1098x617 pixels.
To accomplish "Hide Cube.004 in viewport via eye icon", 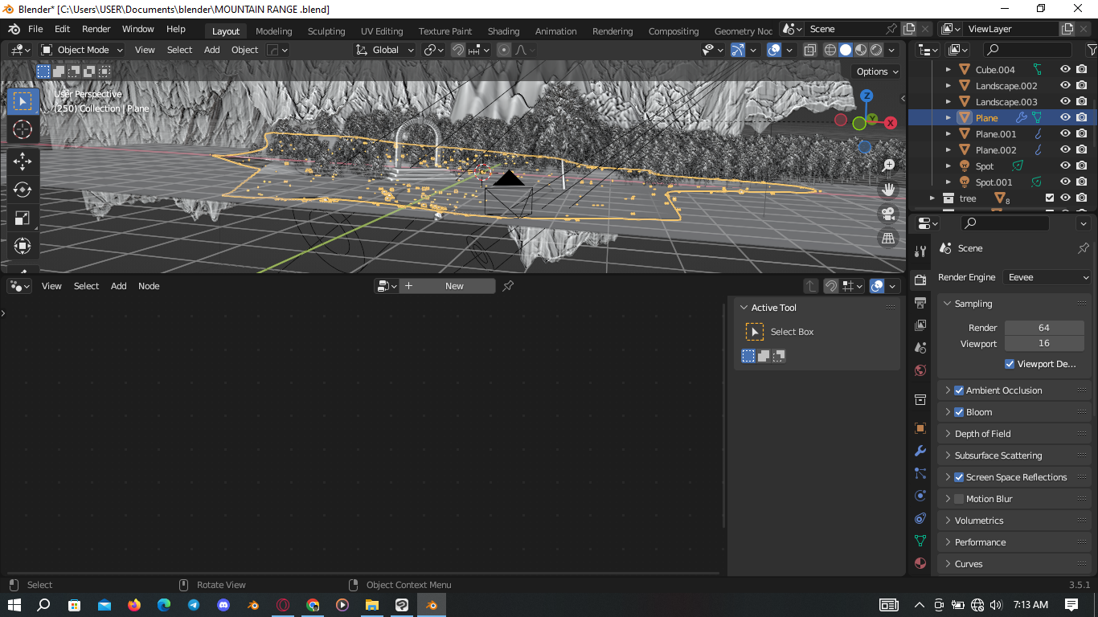I will [x=1065, y=70].
